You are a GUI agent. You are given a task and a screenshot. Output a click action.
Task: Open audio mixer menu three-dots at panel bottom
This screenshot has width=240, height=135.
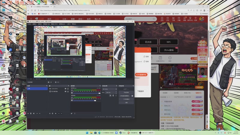pyautogui.click(x=75, y=113)
